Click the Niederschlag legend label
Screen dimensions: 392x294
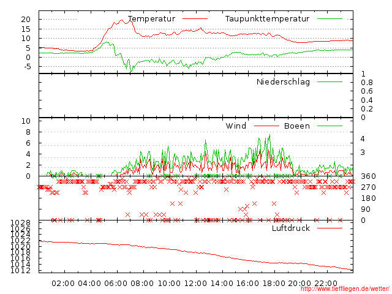283,81
